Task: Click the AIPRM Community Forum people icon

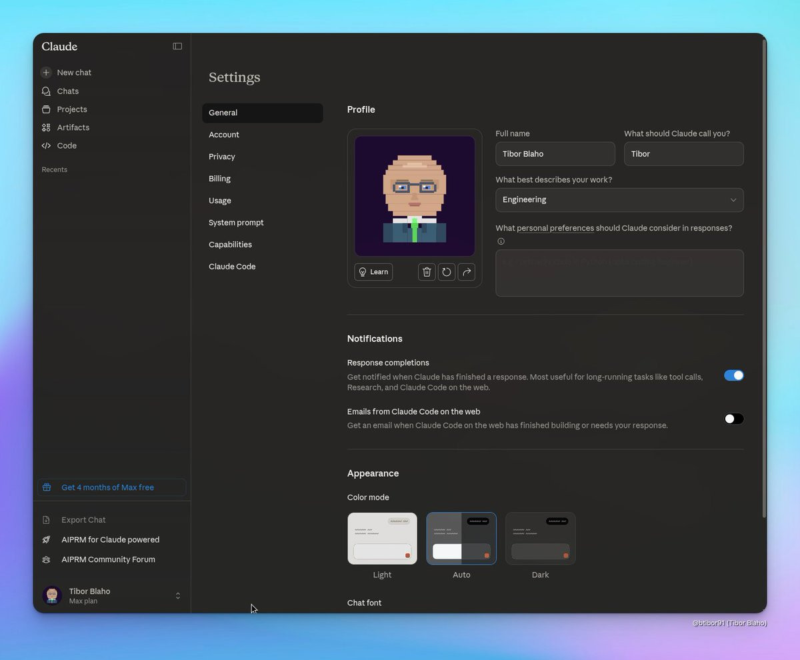Action: [46, 559]
